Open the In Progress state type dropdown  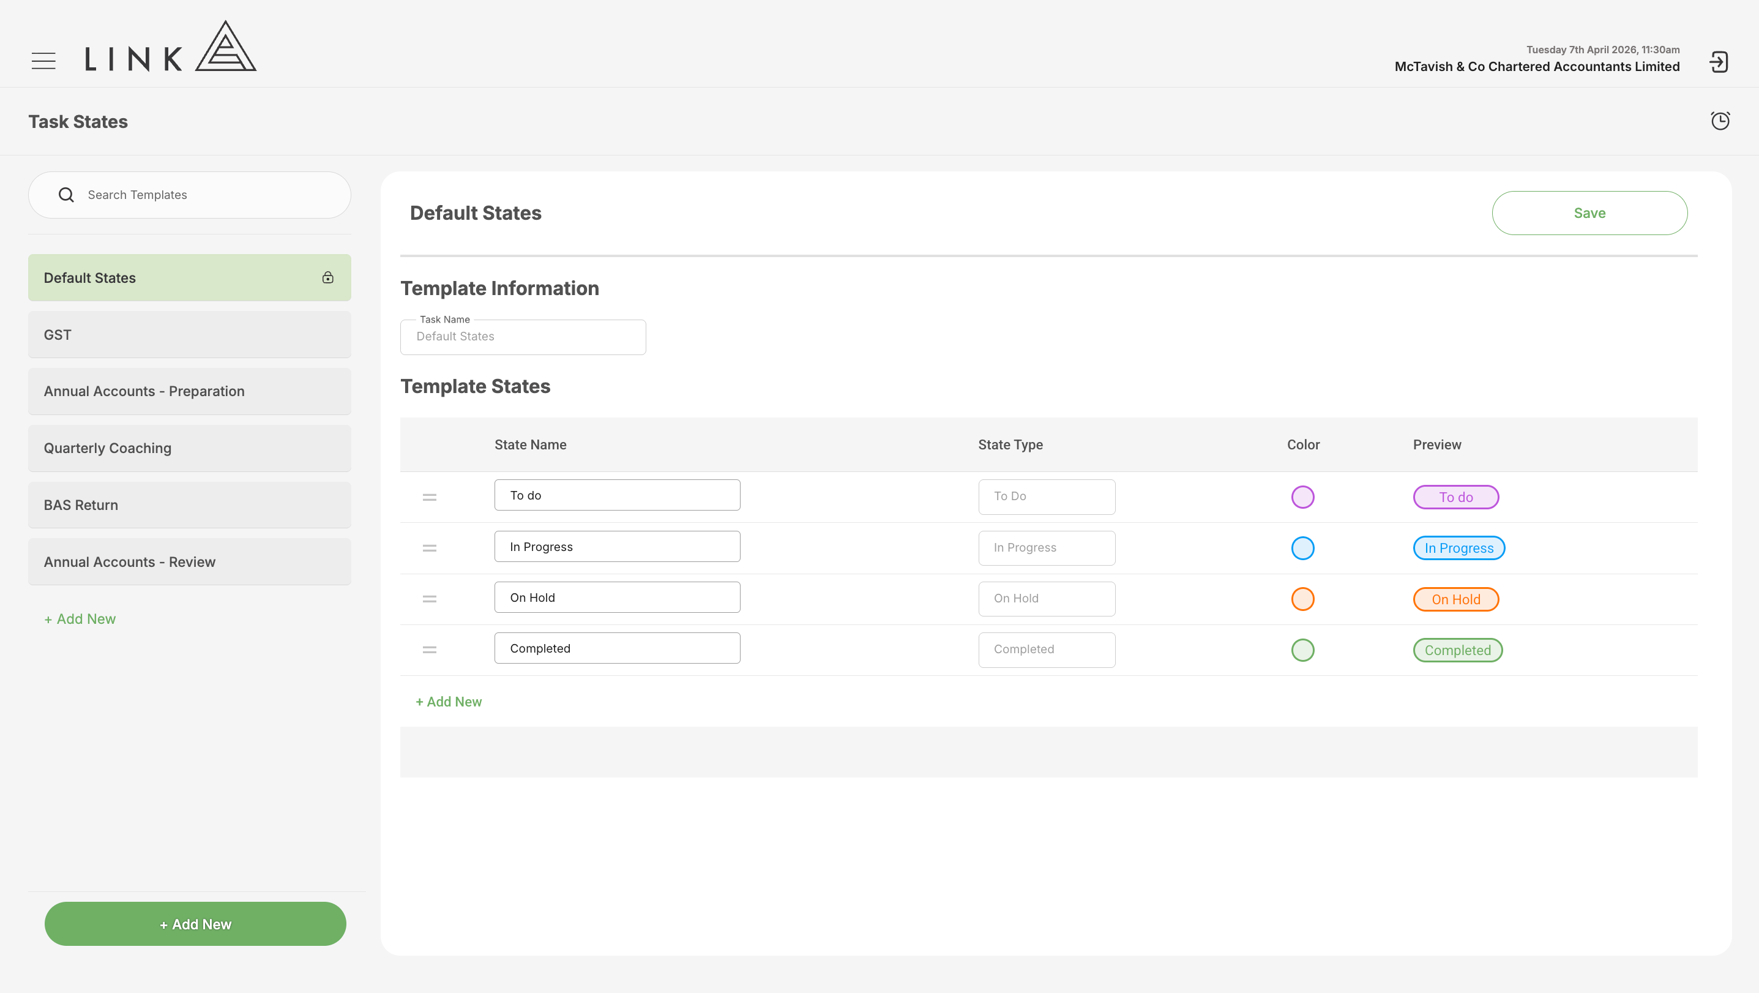1047,548
